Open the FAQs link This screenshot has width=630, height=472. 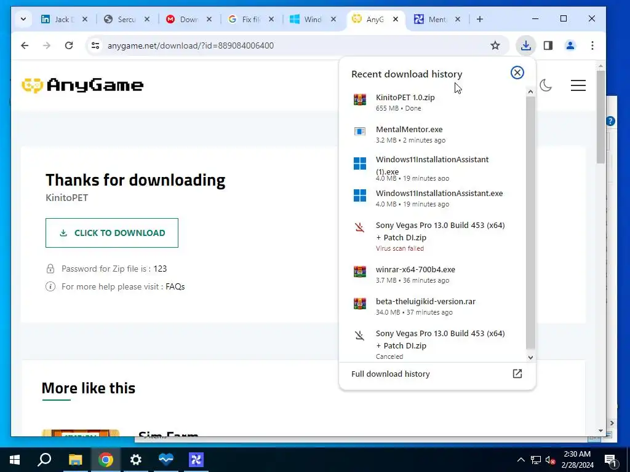click(175, 286)
